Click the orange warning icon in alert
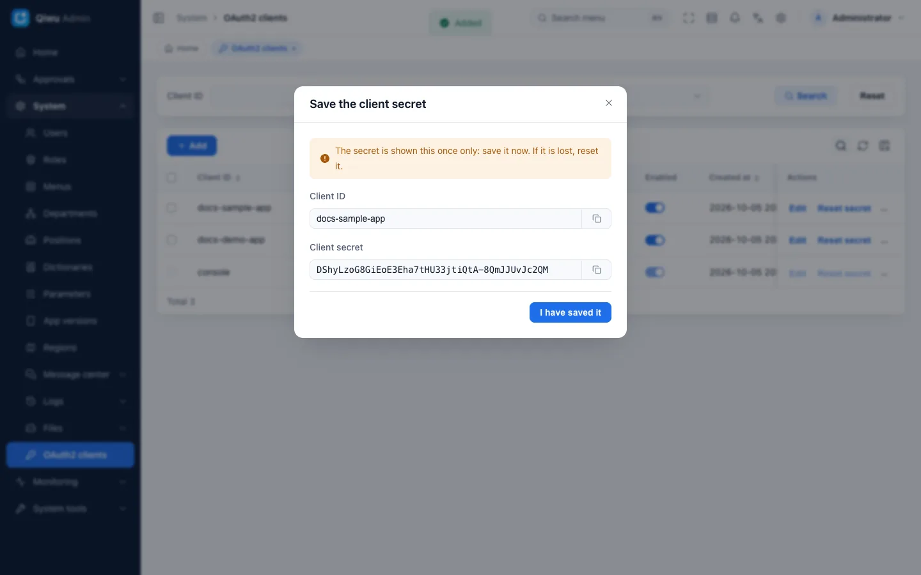The image size is (921, 575). coord(325,158)
